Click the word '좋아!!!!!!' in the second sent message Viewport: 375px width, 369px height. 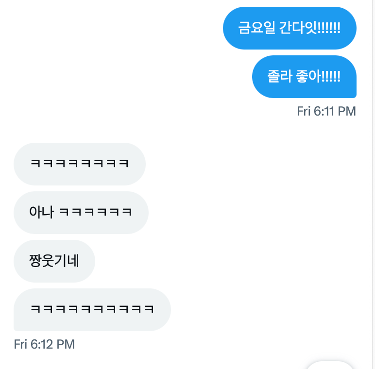[318, 77]
